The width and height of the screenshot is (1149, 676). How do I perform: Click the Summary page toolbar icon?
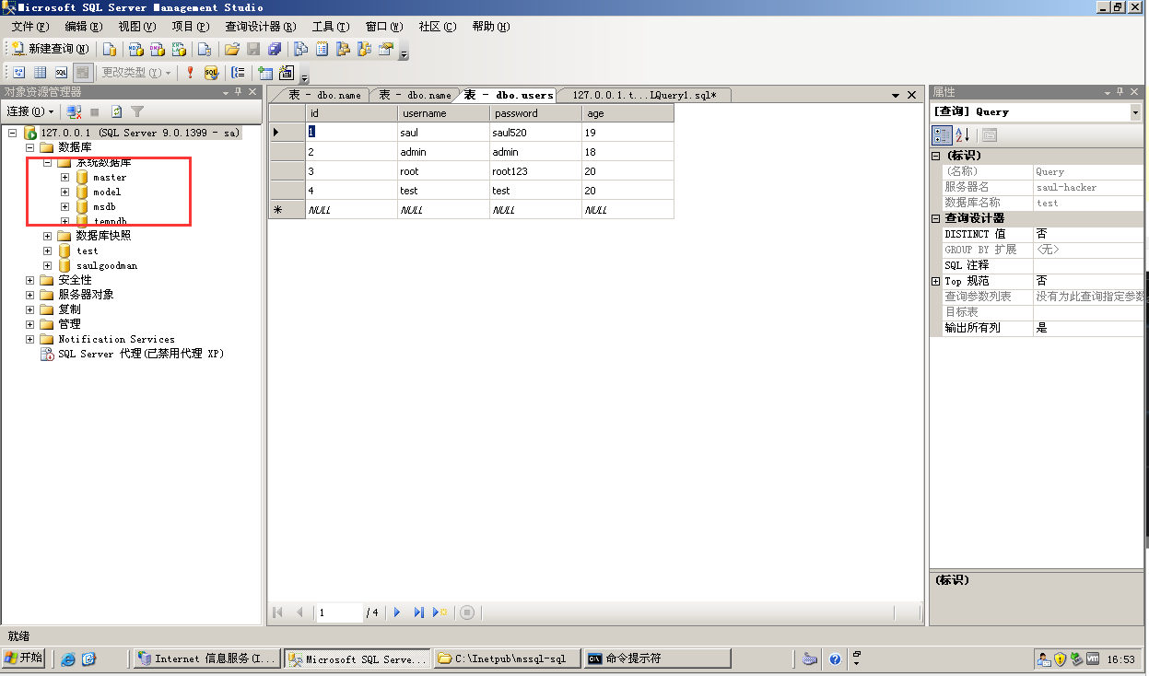click(x=322, y=49)
